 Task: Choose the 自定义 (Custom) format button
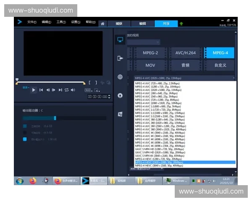(x=219, y=65)
